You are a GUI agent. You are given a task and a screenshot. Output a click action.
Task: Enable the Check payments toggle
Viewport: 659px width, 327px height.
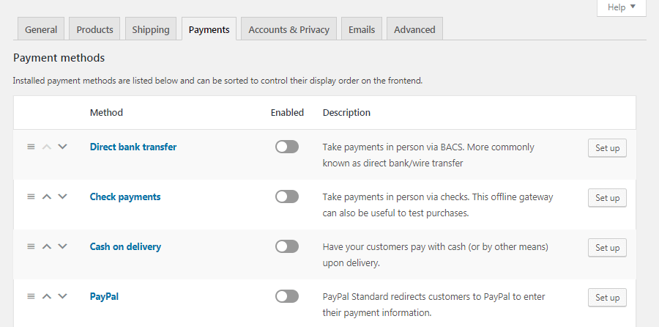tap(287, 196)
